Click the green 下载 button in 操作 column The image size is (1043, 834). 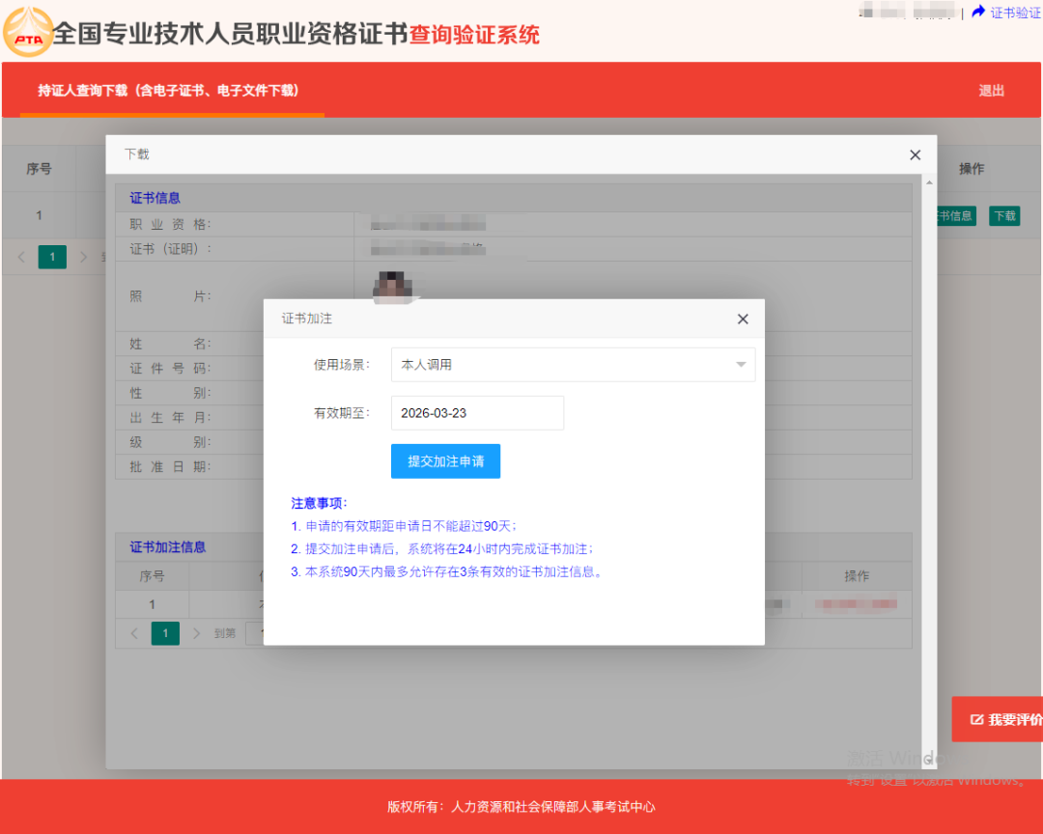tap(1004, 216)
